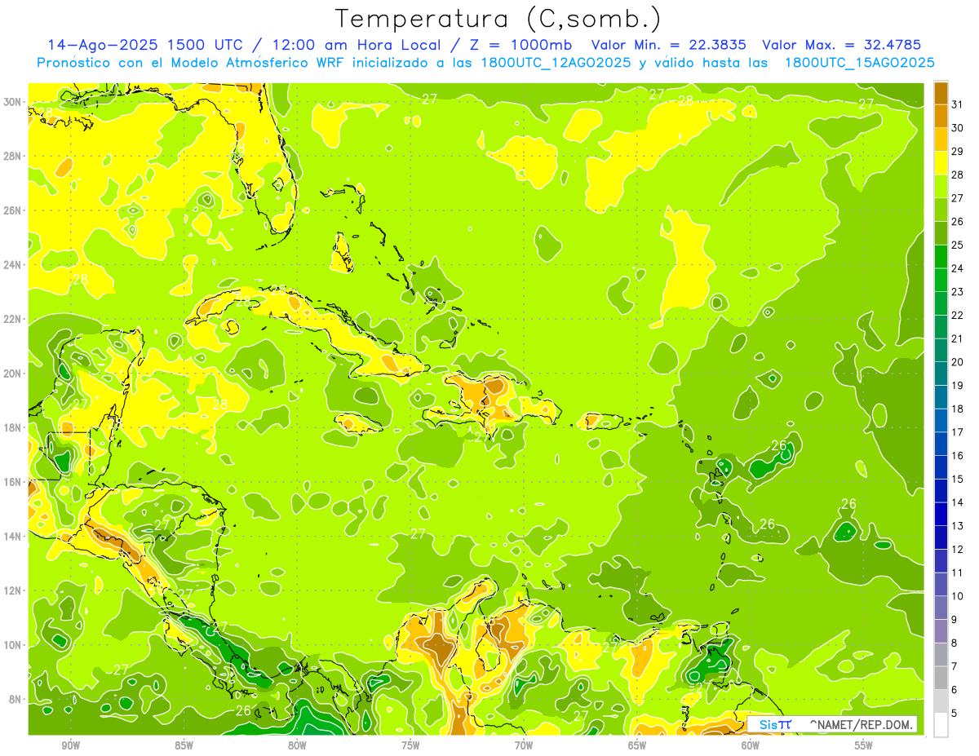The height and width of the screenshot is (756, 979).
Task: Click the '60W' longitude axis label
Action: coord(751,745)
